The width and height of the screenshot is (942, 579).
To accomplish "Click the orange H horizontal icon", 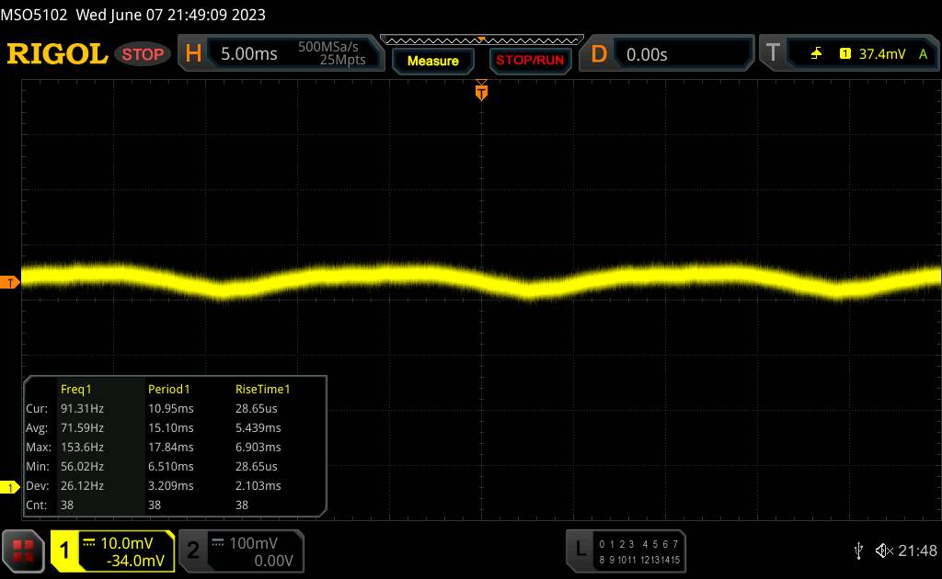I will (193, 54).
